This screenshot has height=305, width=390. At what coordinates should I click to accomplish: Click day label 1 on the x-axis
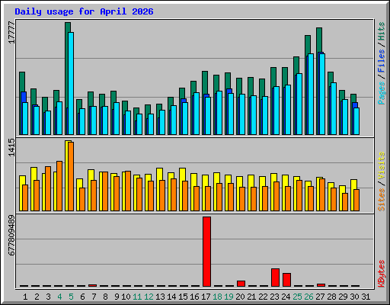click(25, 297)
